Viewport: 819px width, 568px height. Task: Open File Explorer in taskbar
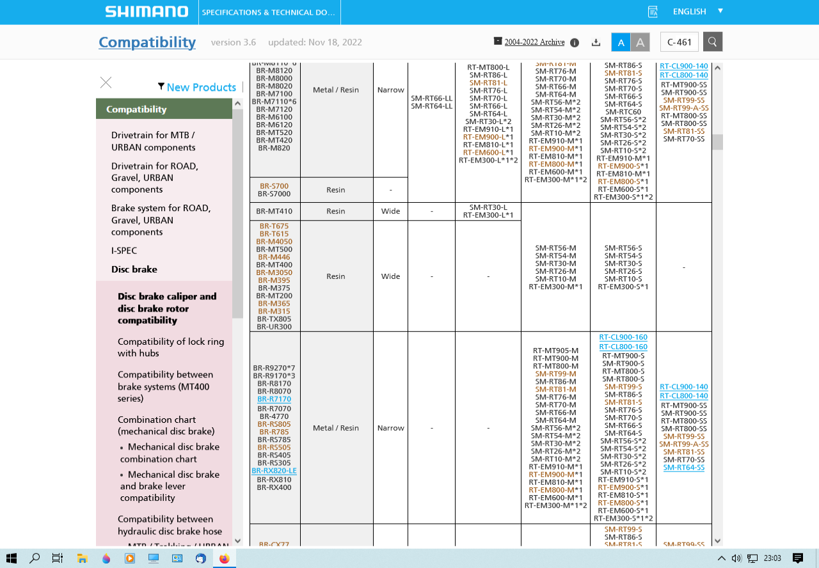tap(83, 558)
